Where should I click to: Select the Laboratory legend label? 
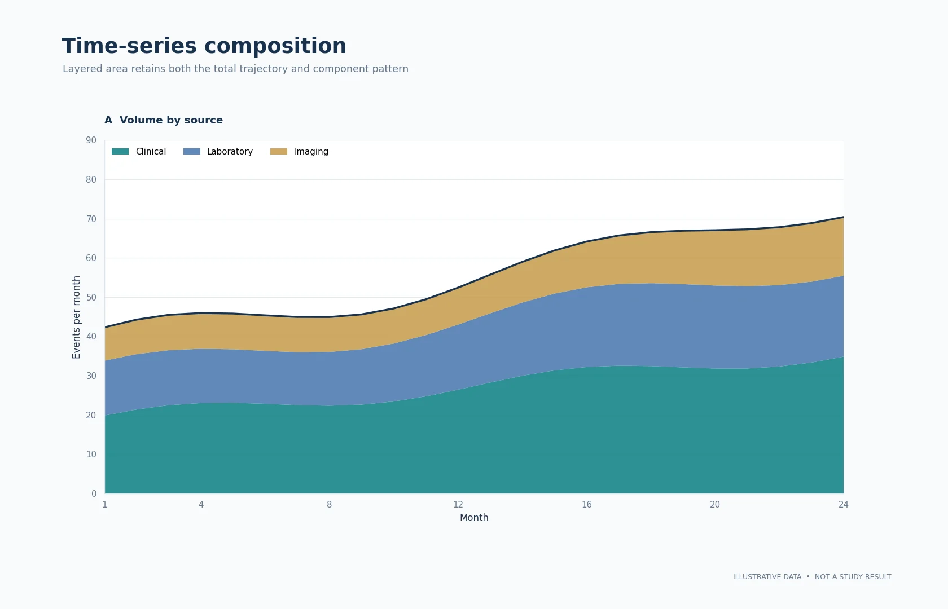230,152
